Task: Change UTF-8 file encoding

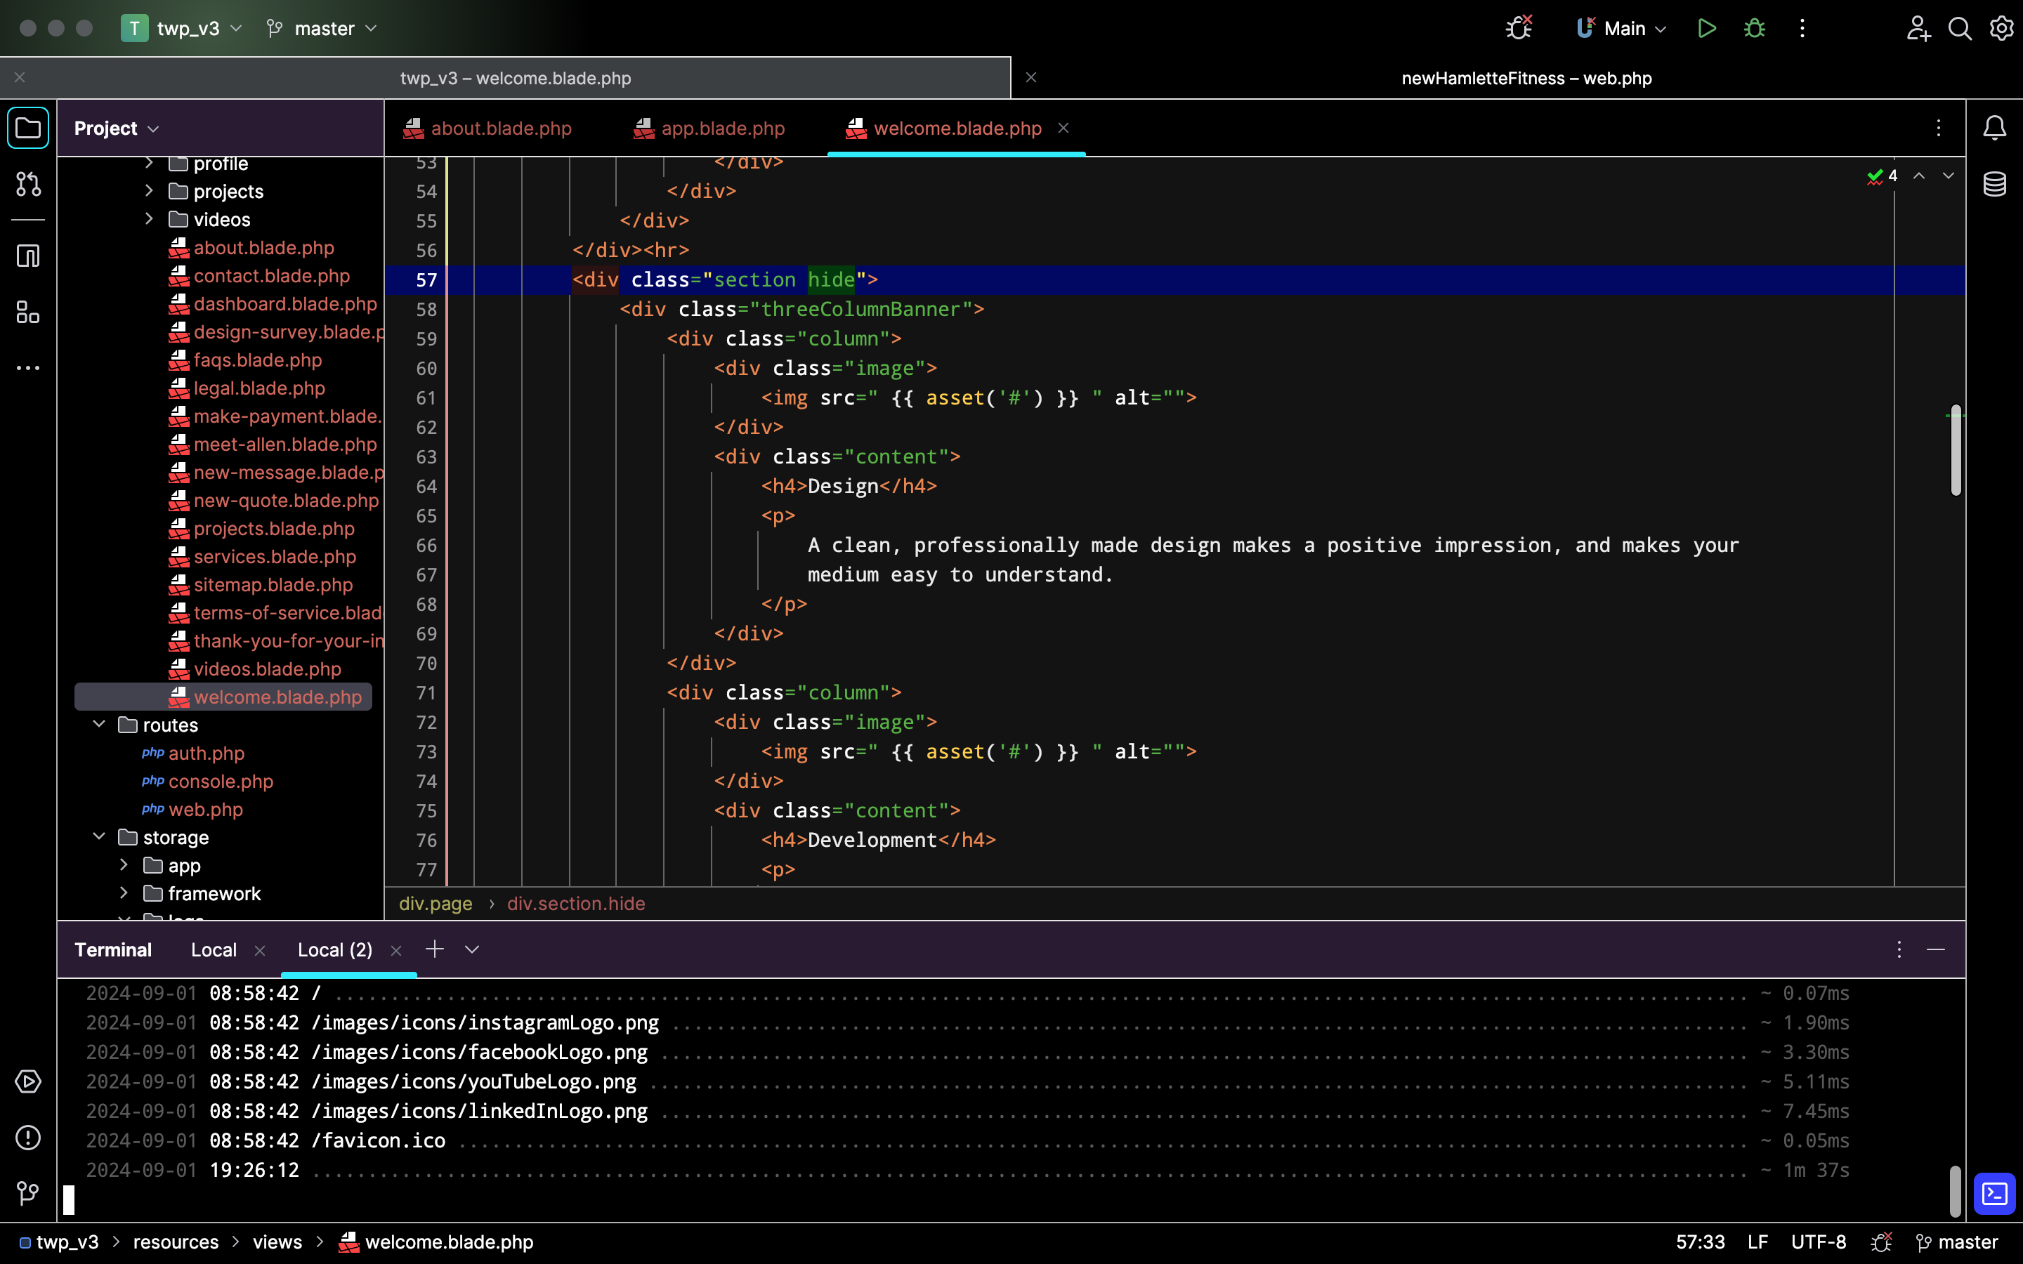Action: point(1818,1242)
